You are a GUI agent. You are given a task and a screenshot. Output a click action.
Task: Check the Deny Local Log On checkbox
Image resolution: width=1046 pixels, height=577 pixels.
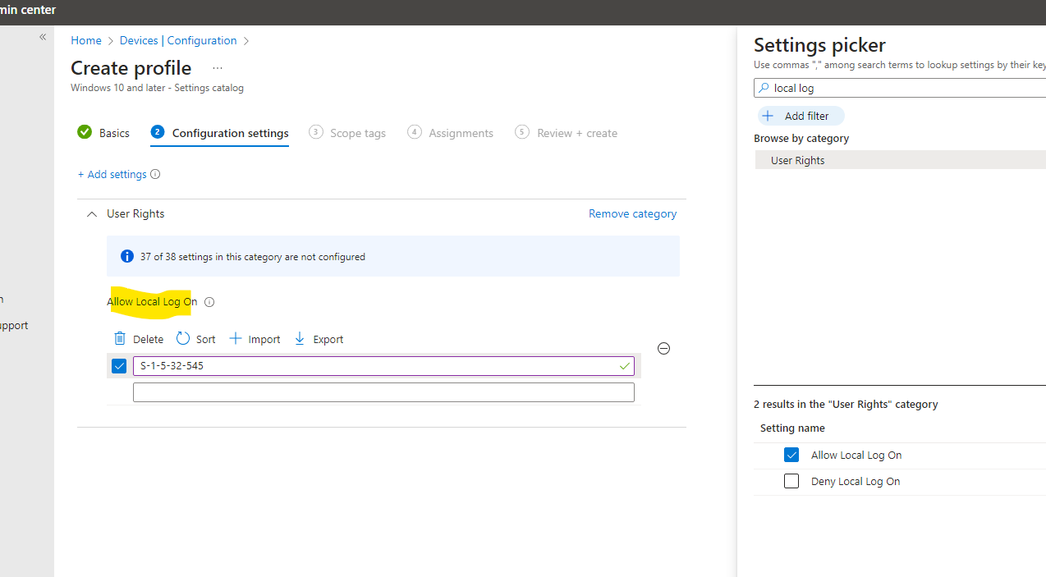pyautogui.click(x=791, y=481)
